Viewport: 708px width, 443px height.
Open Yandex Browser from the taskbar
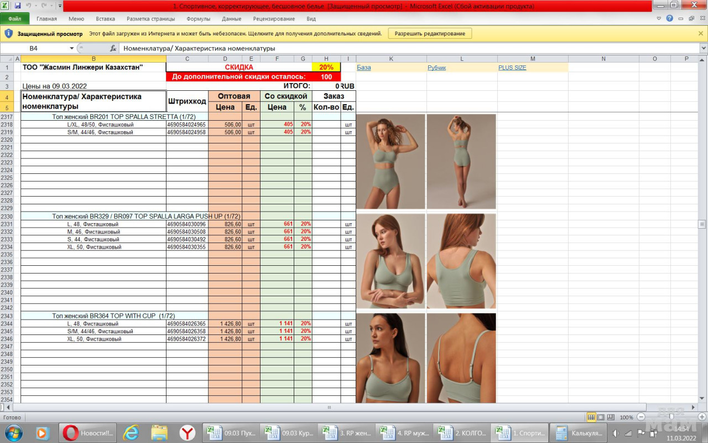pos(188,432)
